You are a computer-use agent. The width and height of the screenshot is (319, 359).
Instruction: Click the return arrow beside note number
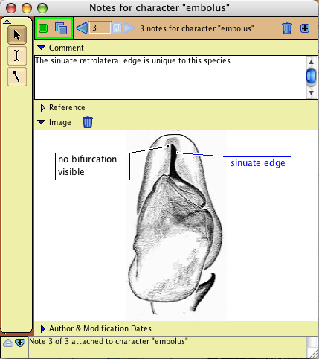[117, 28]
